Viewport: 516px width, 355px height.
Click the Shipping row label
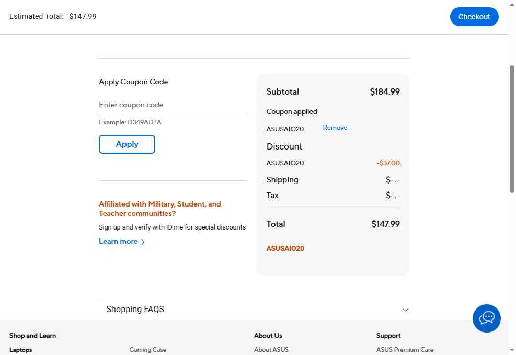tap(282, 180)
